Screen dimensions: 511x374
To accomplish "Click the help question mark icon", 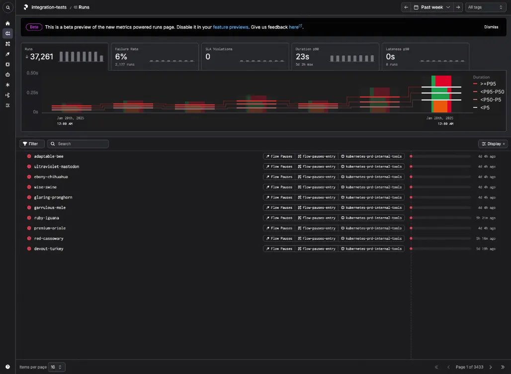I will coord(8,367).
